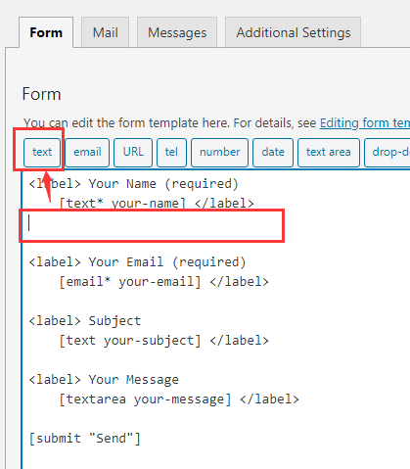Click the "Your Name (required)" label line
The height and width of the screenshot is (469, 410).
point(134,184)
